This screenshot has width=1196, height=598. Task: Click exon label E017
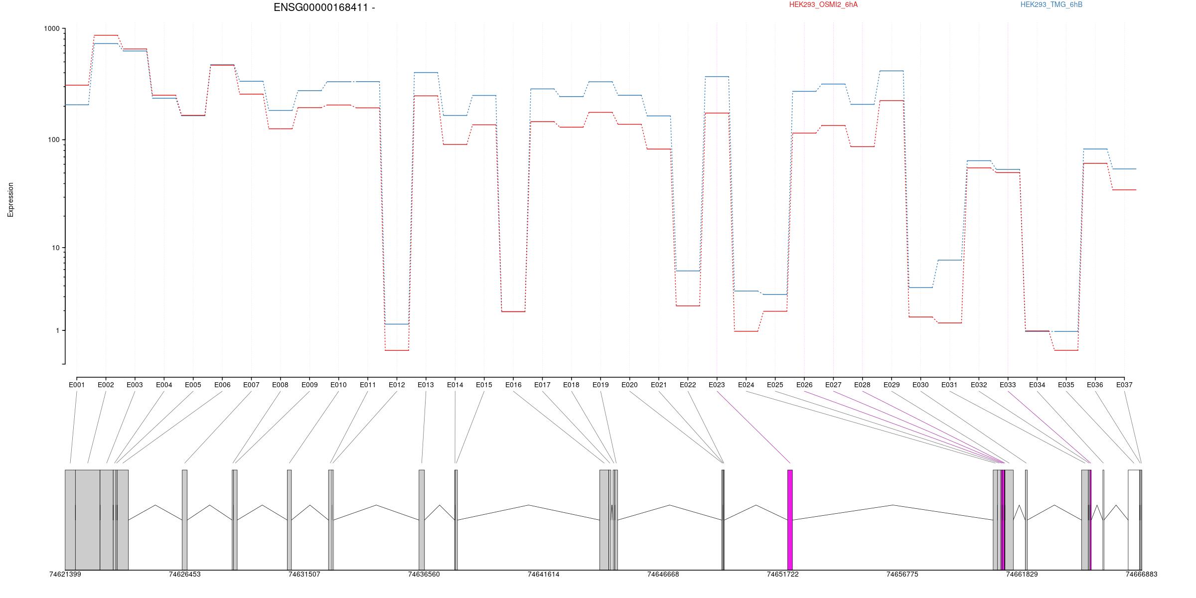click(542, 385)
